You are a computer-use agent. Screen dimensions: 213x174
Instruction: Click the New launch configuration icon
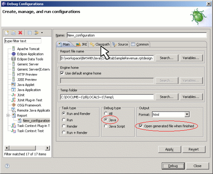click(7, 33)
